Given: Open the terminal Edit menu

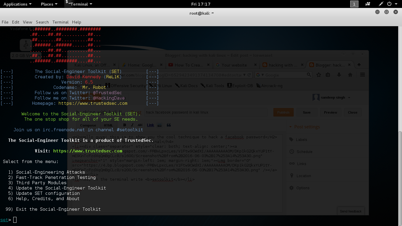Looking at the screenshot, I should (16, 22).
